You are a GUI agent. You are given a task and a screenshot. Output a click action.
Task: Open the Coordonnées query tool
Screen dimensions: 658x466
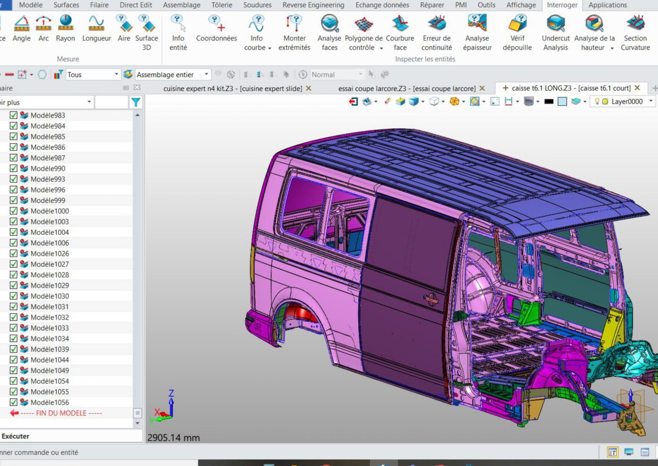[x=216, y=28]
